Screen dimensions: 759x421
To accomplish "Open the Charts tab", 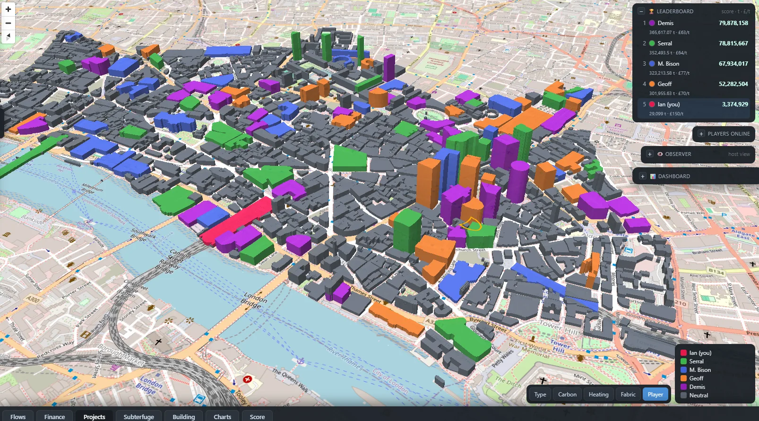I will 222,416.
